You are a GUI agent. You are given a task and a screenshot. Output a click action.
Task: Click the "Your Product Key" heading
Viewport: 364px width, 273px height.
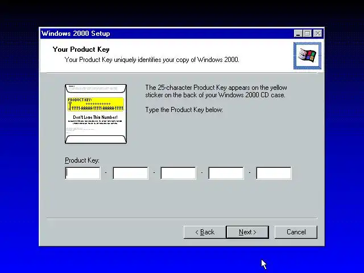pyautogui.click(x=81, y=49)
